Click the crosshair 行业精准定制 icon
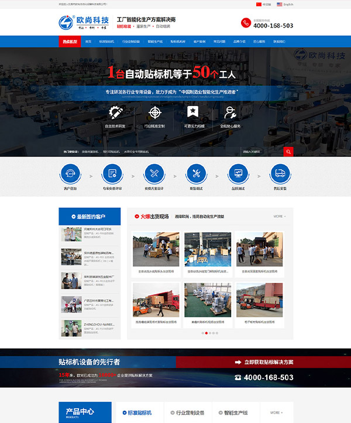Screen dimensions: 351x423 pyautogui.click(x=155, y=112)
